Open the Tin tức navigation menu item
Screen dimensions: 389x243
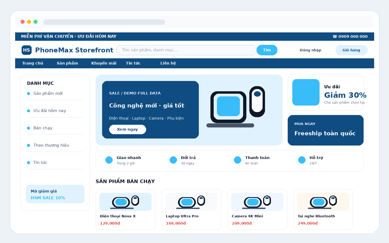[133, 63]
